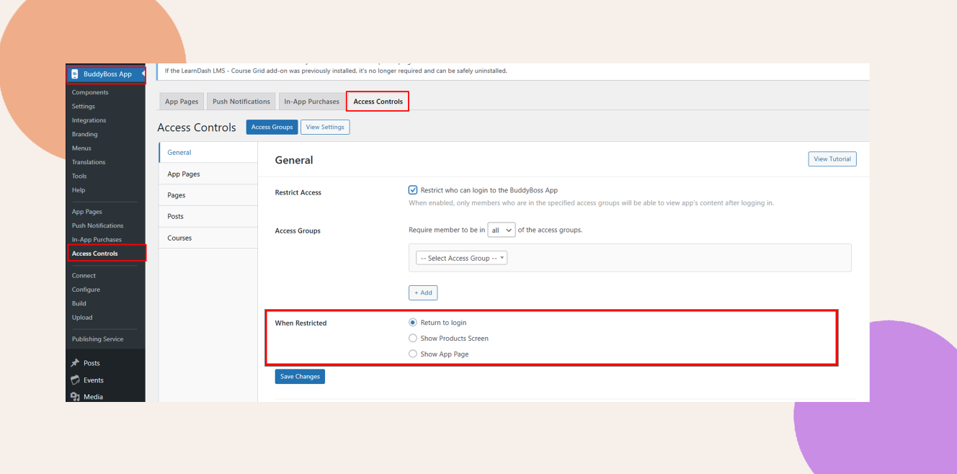Open Posts menu label in sidebar

92,363
